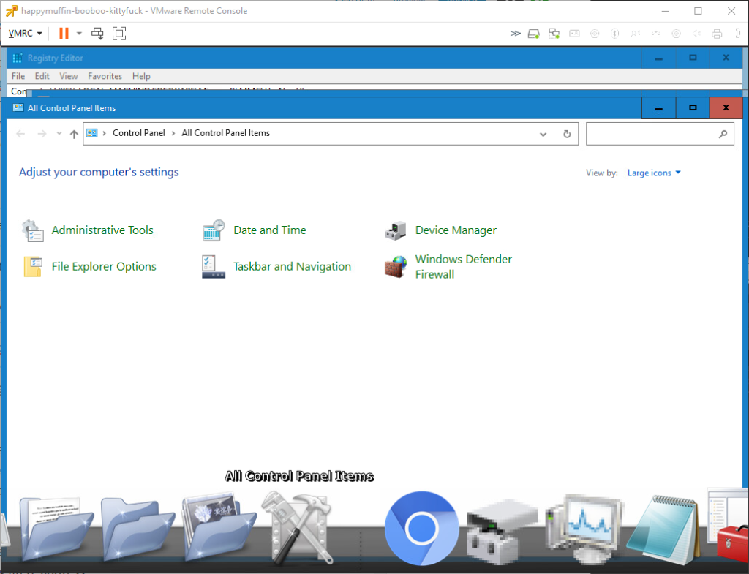749x574 pixels.
Task: Open Windows Defender Firewall
Action: [463, 267]
